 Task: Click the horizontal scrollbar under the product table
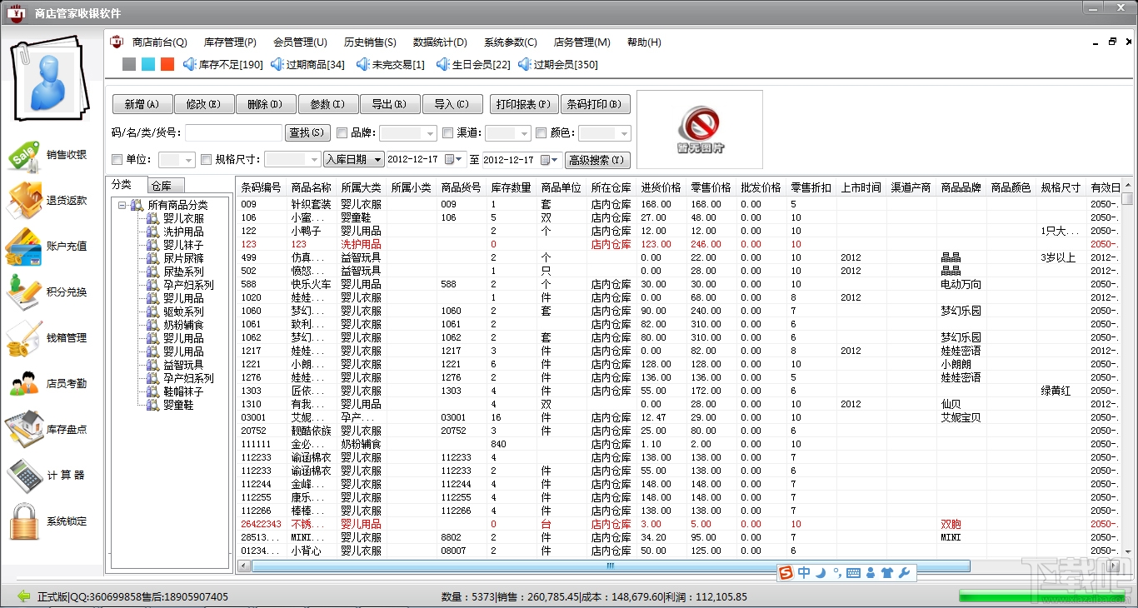(x=611, y=566)
